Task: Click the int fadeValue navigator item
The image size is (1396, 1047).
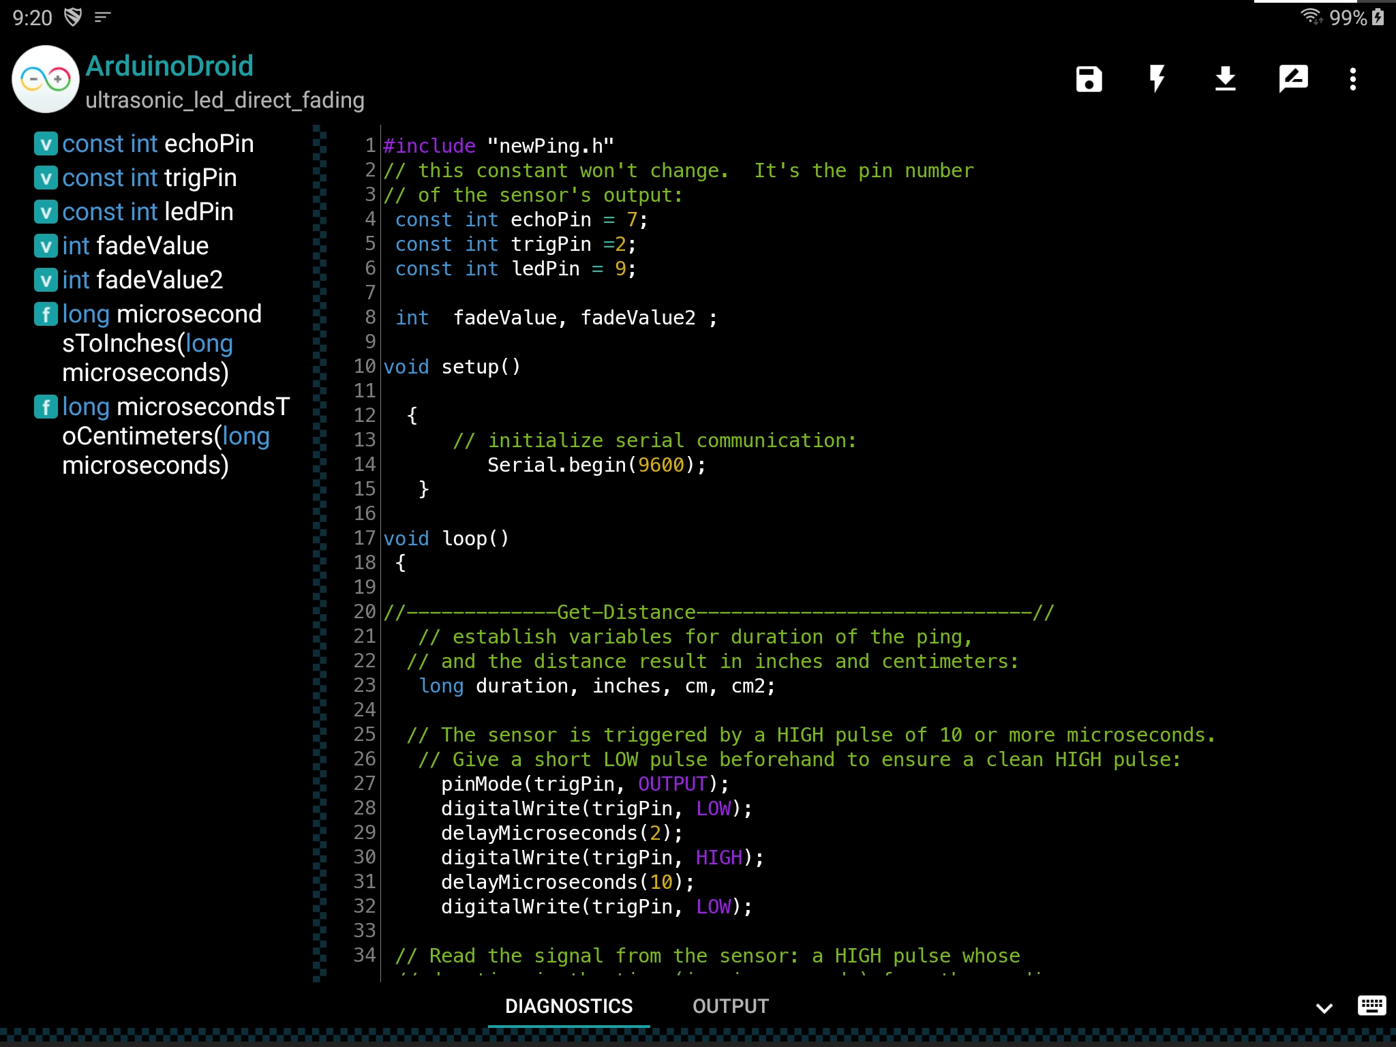Action: point(135,246)
